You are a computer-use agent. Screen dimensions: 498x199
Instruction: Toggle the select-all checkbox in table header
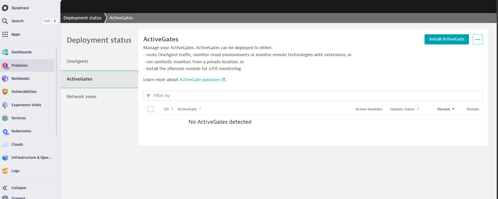tap(150, 109)
